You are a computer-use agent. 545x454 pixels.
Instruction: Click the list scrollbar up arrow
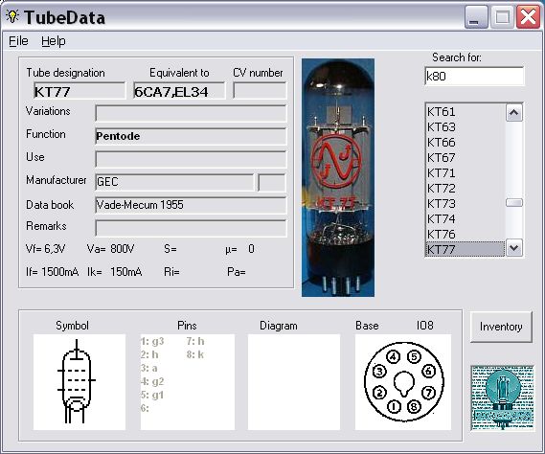pyautogui.click(x=514, y=113)
